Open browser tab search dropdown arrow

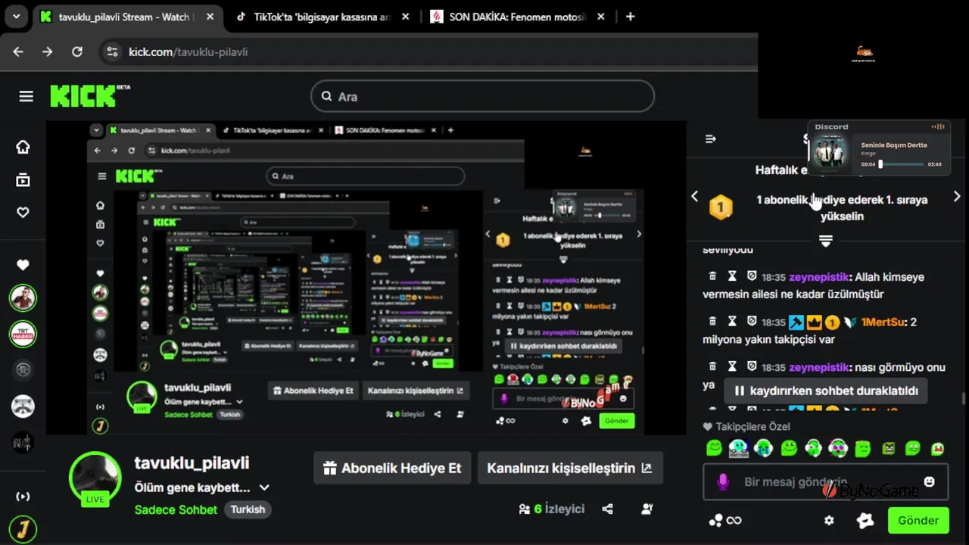pos(17,16)
